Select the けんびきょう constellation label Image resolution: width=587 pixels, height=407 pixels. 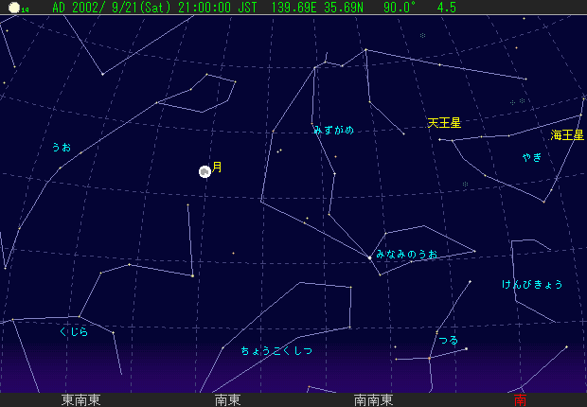[532, 284]
